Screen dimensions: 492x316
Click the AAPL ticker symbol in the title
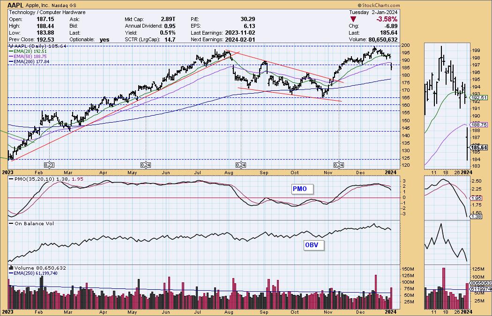(15, 5)
